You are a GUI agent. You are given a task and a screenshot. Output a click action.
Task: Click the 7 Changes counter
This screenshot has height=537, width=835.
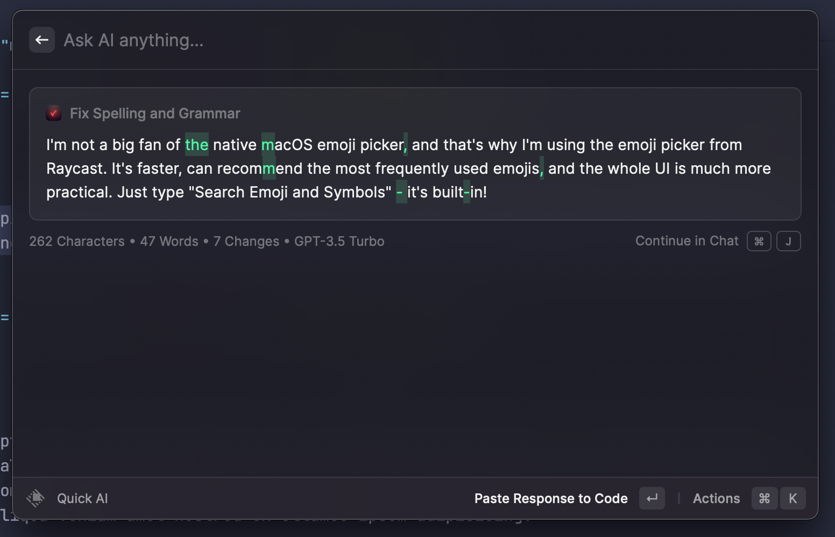click(x=246, y=241)
